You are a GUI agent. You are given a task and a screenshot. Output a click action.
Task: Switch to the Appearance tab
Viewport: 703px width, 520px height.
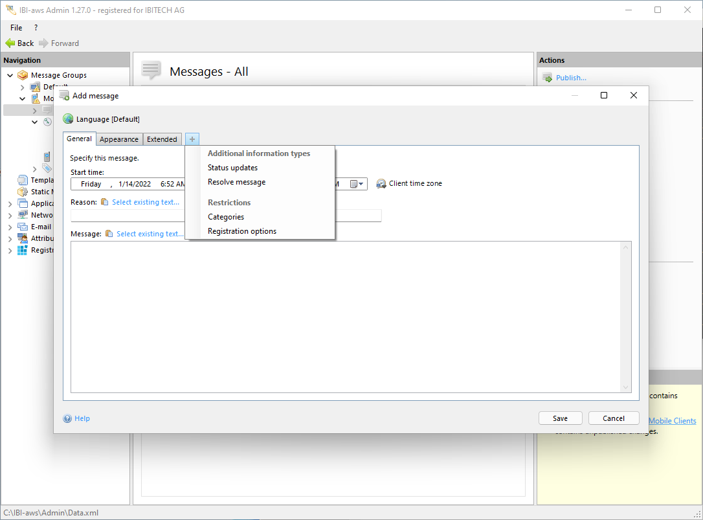pyautogui.click(x=119, y=139)
